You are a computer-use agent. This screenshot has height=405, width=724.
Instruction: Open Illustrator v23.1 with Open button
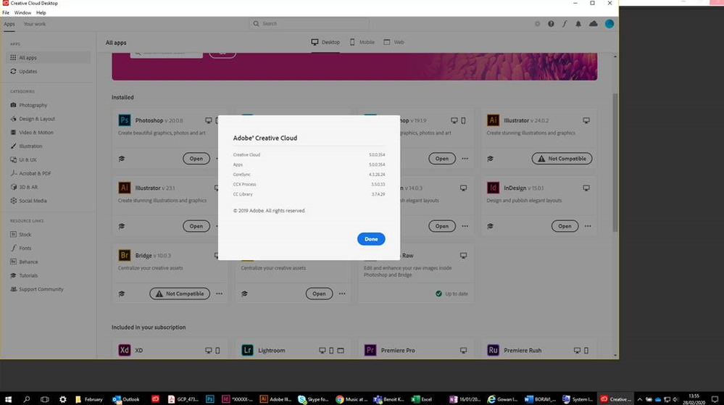(x=196, y=226)
